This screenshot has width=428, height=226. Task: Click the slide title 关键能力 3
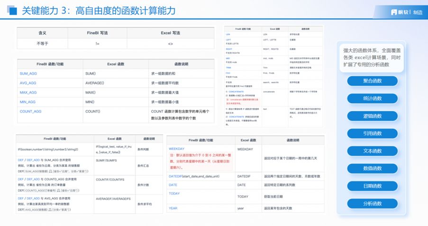[99, 10]
